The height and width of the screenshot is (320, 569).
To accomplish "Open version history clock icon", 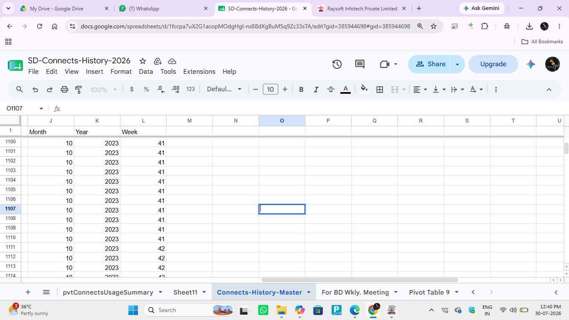I will tap(337, 64).
